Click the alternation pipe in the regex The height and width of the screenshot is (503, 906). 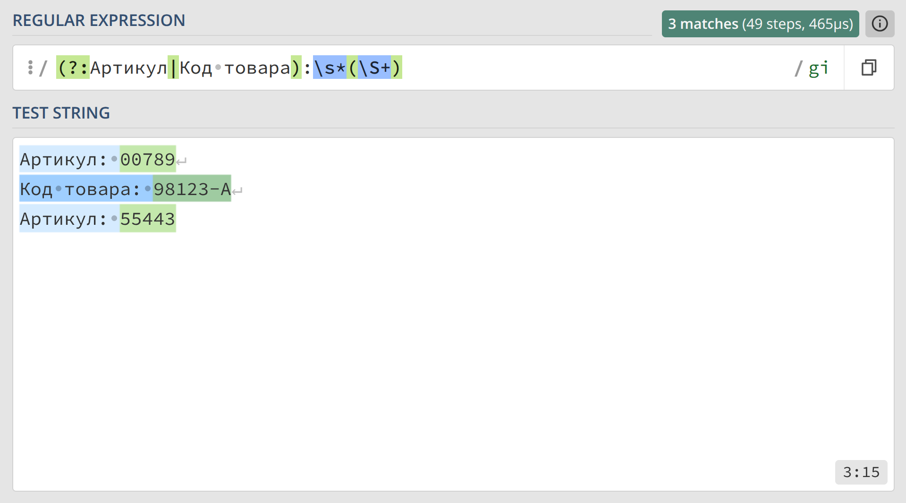(x=173, y=68)
